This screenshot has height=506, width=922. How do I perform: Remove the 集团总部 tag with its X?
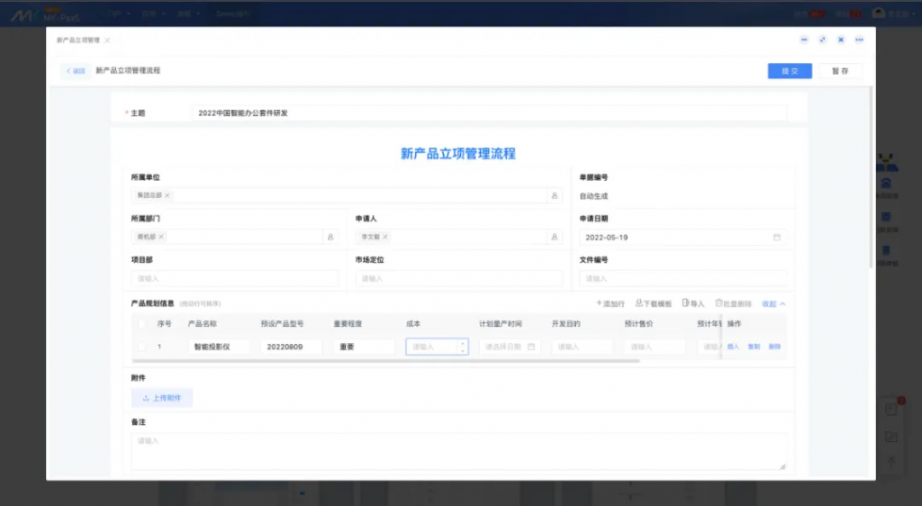coord(167,195)
